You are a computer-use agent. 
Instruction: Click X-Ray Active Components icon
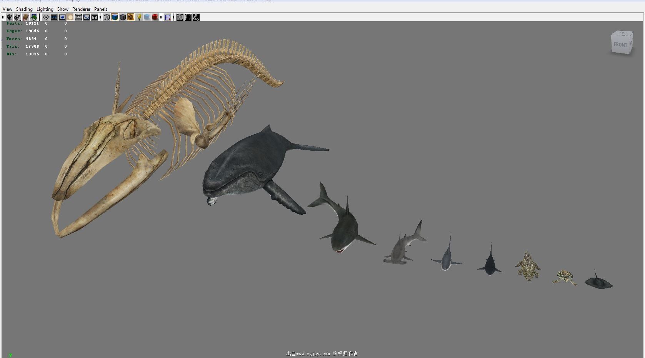(188, 17)
